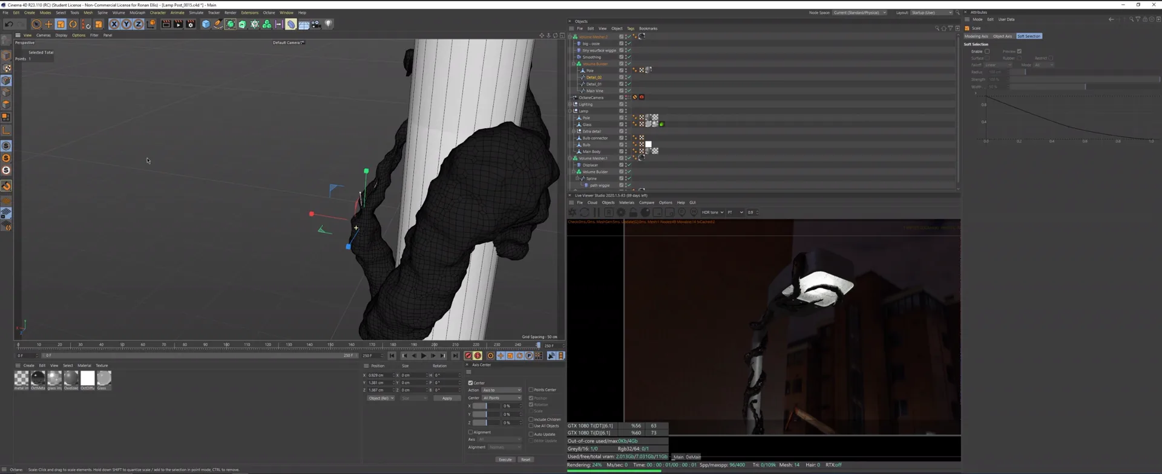The height and width of the screenshot is (474, 1162).
Task: Open the HDR tone dropdown in Live Viewer
Action: click(x=712, y=212)
